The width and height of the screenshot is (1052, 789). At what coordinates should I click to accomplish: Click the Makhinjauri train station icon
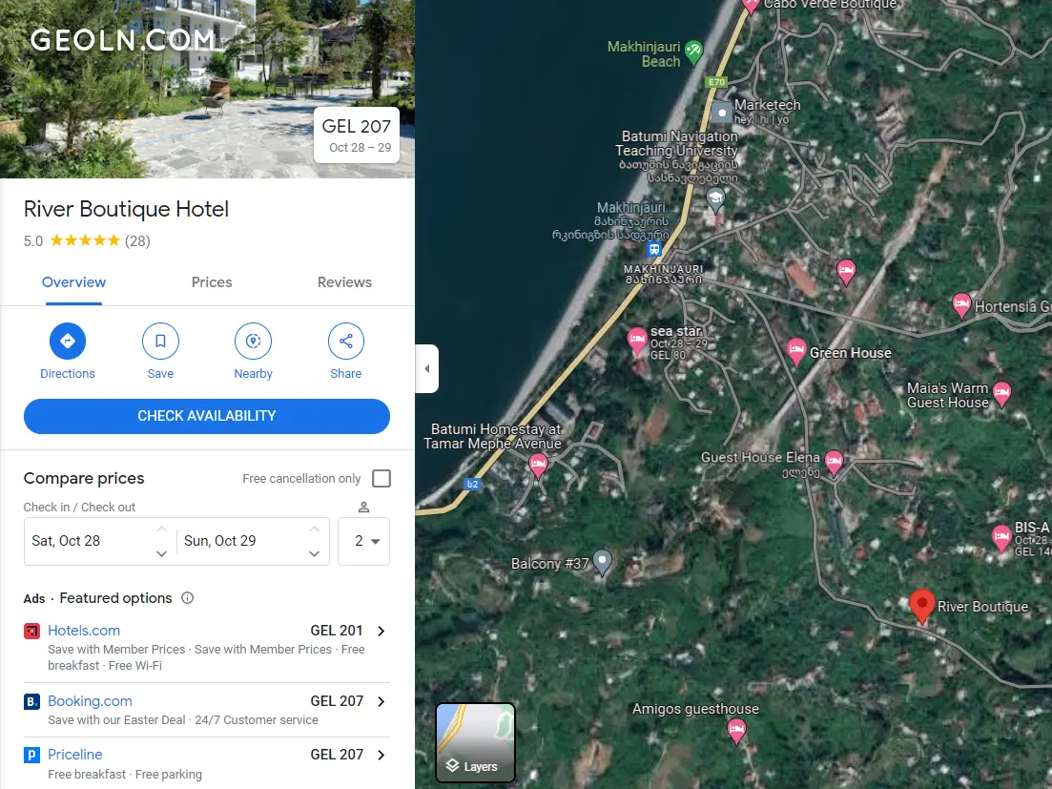(x=653, y=250)
